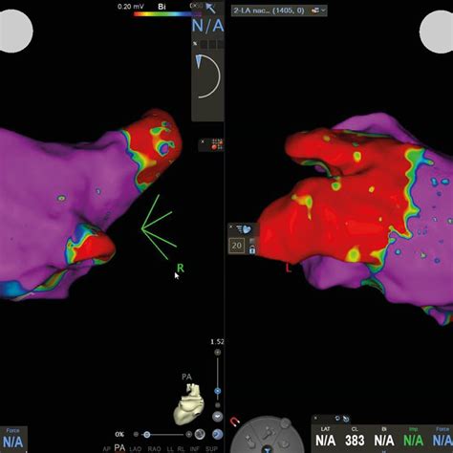
Task: Click the voltage color scale bar
Action: coord(167,14)
